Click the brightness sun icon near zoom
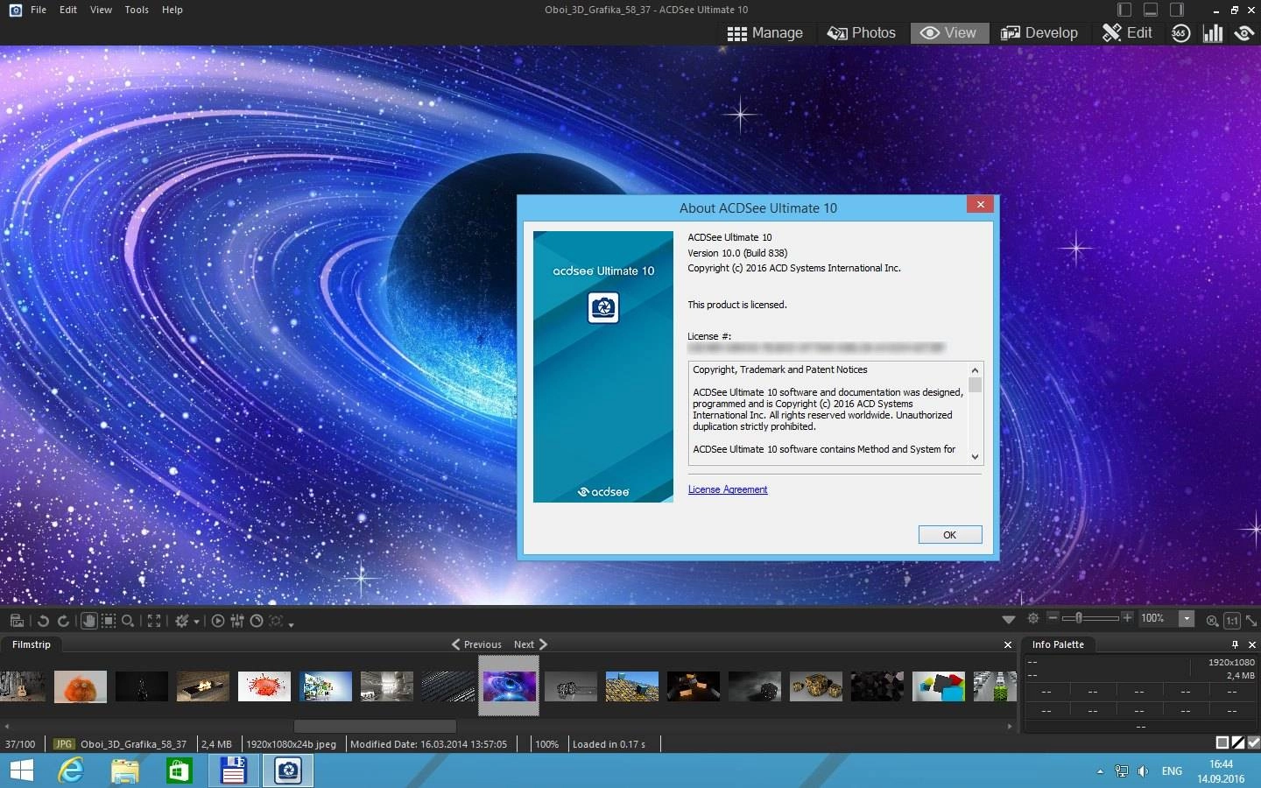Screen dimensions: 1261x788 coord(1033,618)
